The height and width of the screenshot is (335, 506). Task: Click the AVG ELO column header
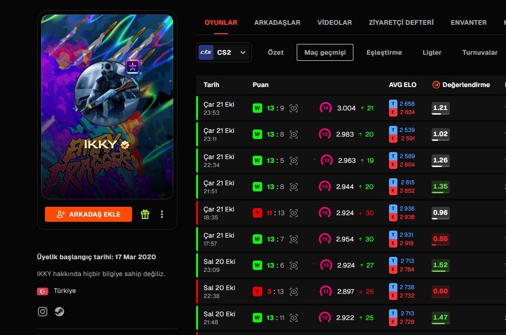pos(403,85)
